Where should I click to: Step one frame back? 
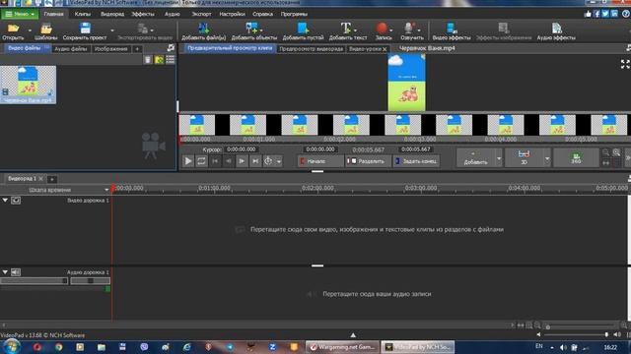click(228, 161)
